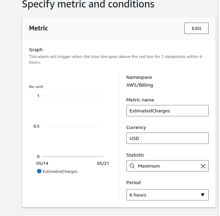Viewport: 220px width, 216px height.
Task: Click the AWS/Billing namespace value
Action: [x=139, y=85]
